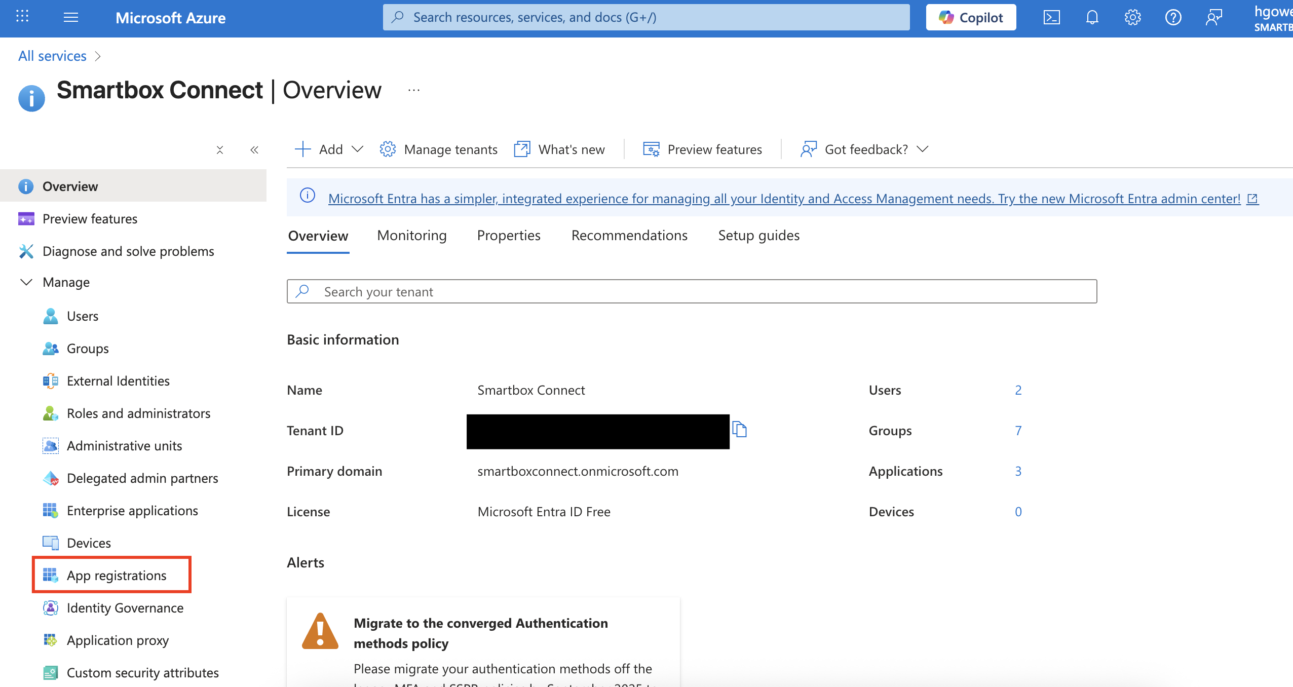
Task: Clear sidebar search with X icon
Action: pos(220,150)
